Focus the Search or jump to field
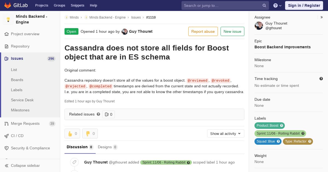 tap(225, 5)
